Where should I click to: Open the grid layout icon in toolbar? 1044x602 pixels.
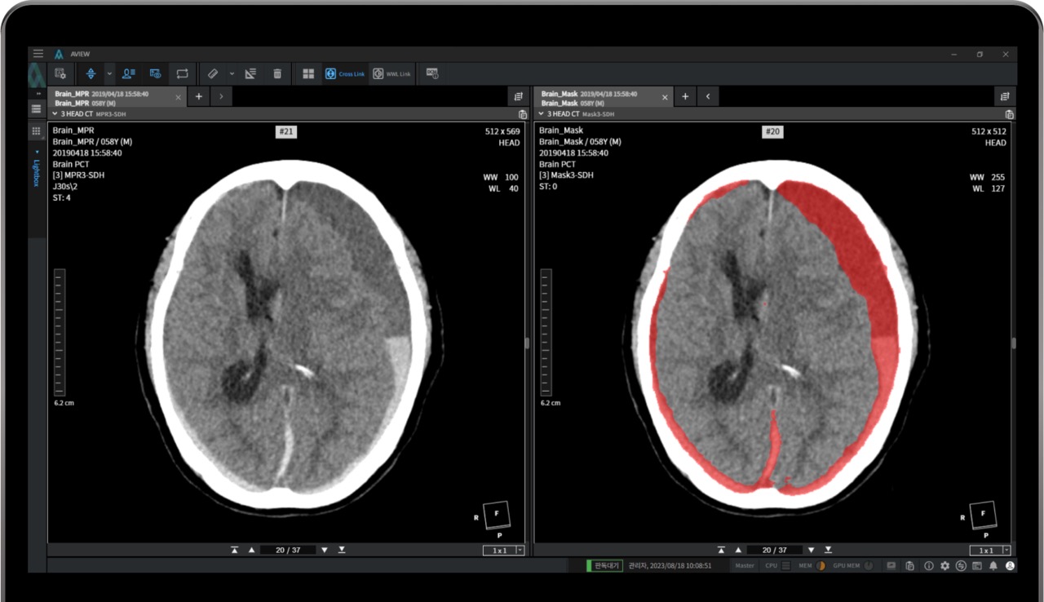point(308,73)
